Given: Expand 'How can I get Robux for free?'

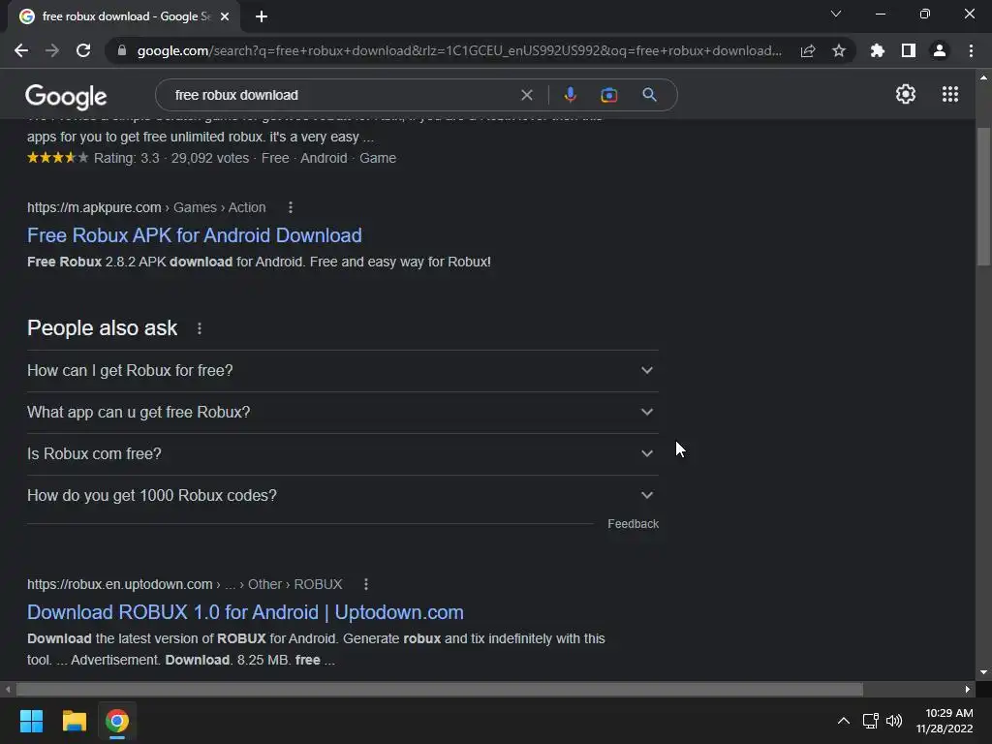Looking at the screenshot, I should 342,371.
